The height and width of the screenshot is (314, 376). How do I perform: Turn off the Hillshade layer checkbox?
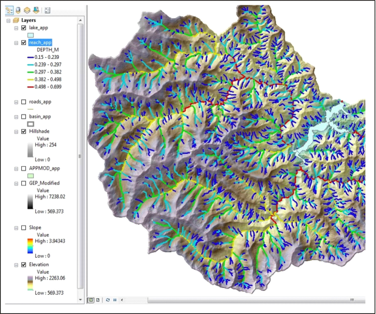[x=24, y=131]
